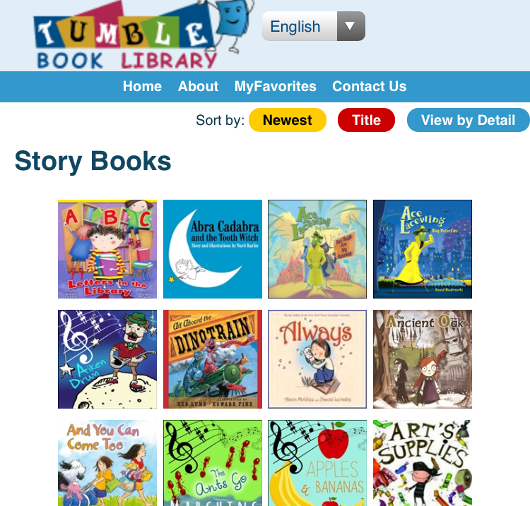Switch to View by Detail
Screen dimensions: 530x506
pyautogui.click(x=468, y=120)
